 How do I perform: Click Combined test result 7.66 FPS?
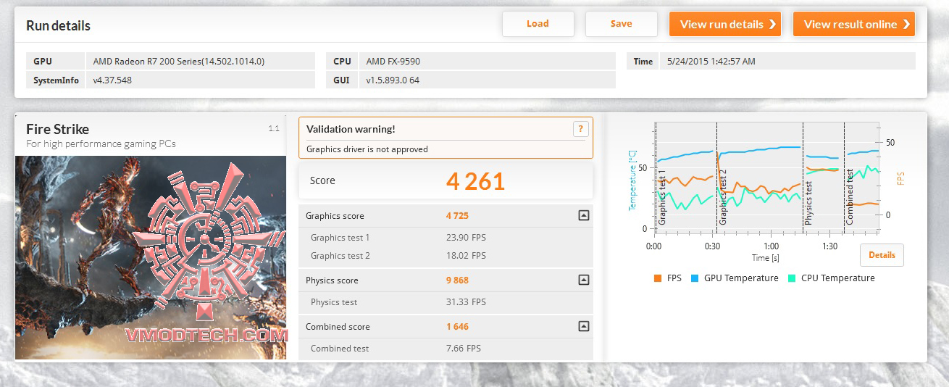coord(464,349)
